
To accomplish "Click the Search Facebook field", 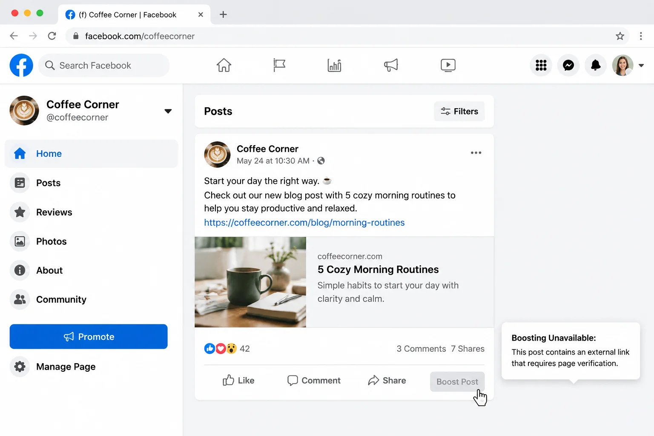I will coord(104,66).
